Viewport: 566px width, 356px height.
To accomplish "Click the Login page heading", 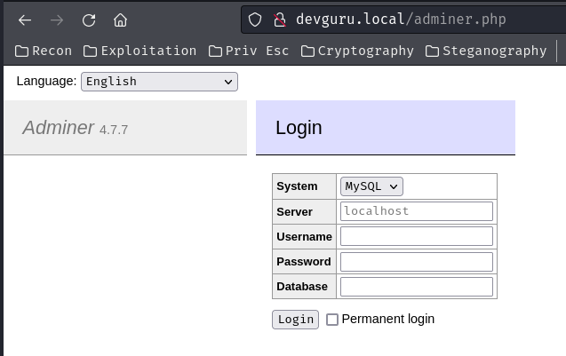I will coord(299,128).
